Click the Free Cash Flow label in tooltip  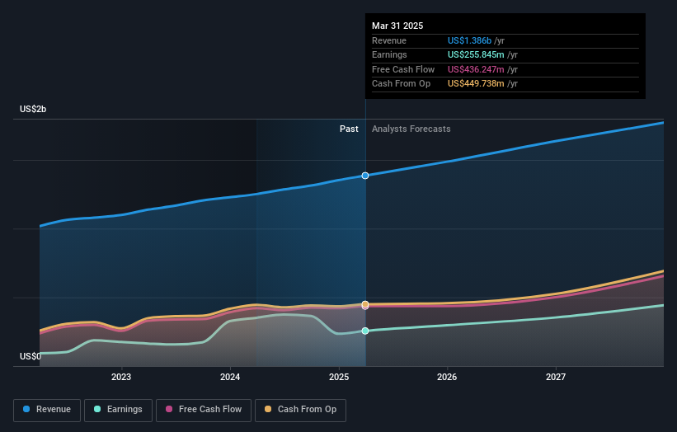(x=403, y=69)
